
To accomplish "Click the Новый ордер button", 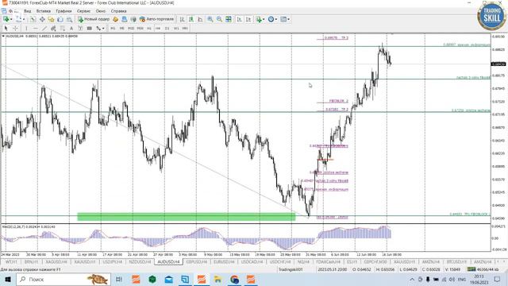I will (94, 19).
